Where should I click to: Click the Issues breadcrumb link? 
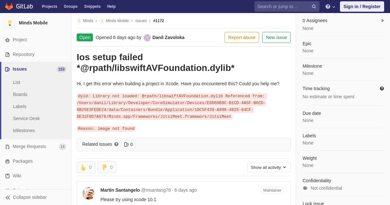(141, 21)
